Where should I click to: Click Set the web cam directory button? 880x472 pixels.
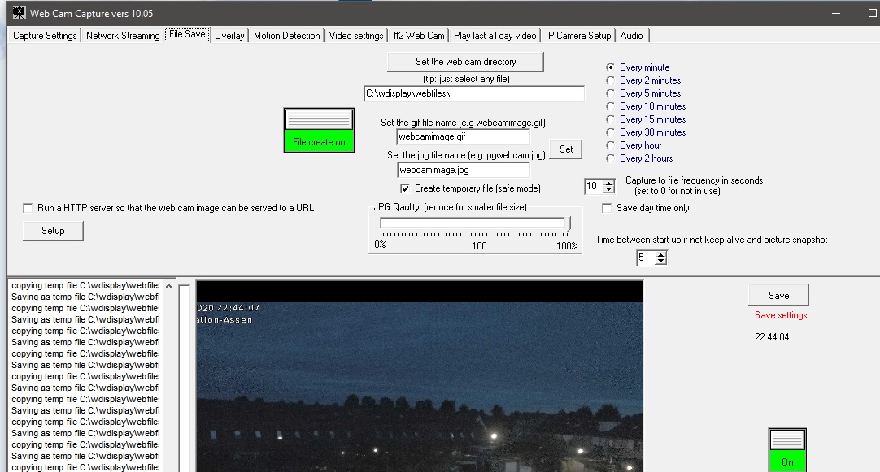465,62
